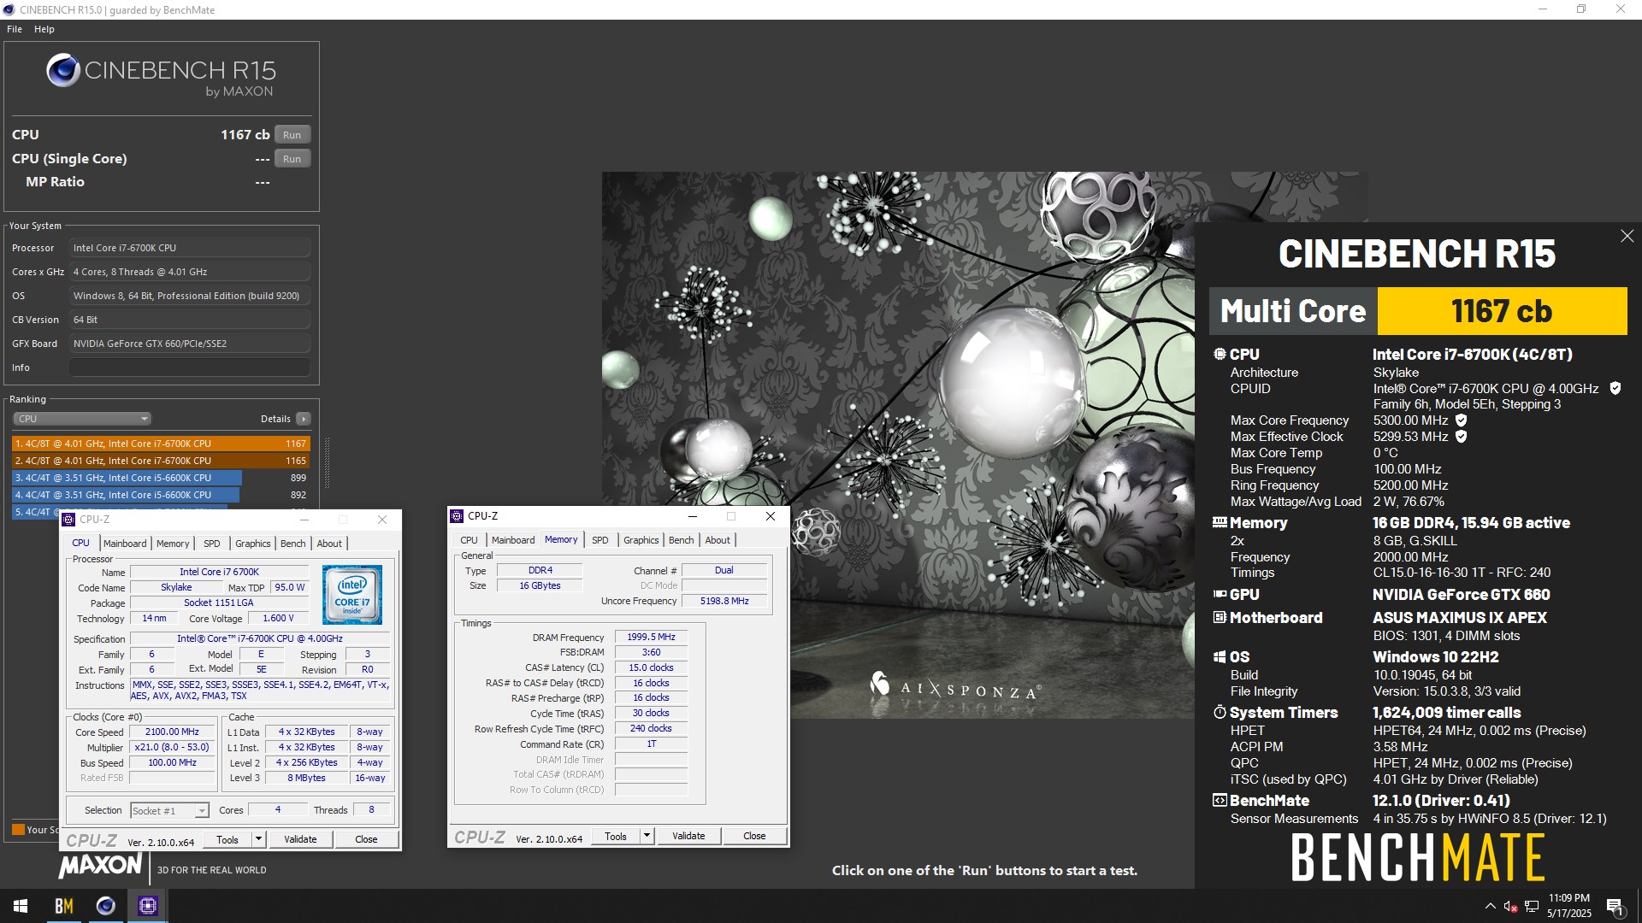Click Close button in processor CPU-Z window
1642x923 pixels.
click(366, 839)
